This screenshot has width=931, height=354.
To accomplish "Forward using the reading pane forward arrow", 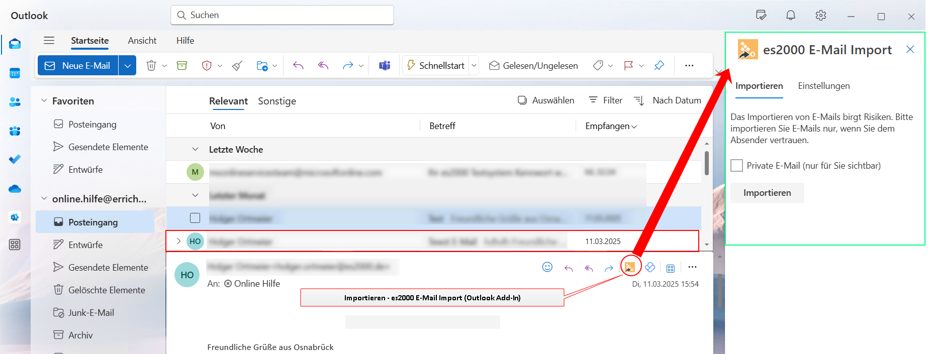I will click(609, 268).
